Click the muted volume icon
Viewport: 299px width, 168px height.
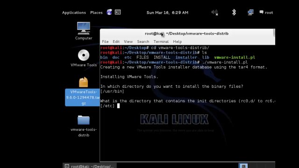[x=215, y=13]
